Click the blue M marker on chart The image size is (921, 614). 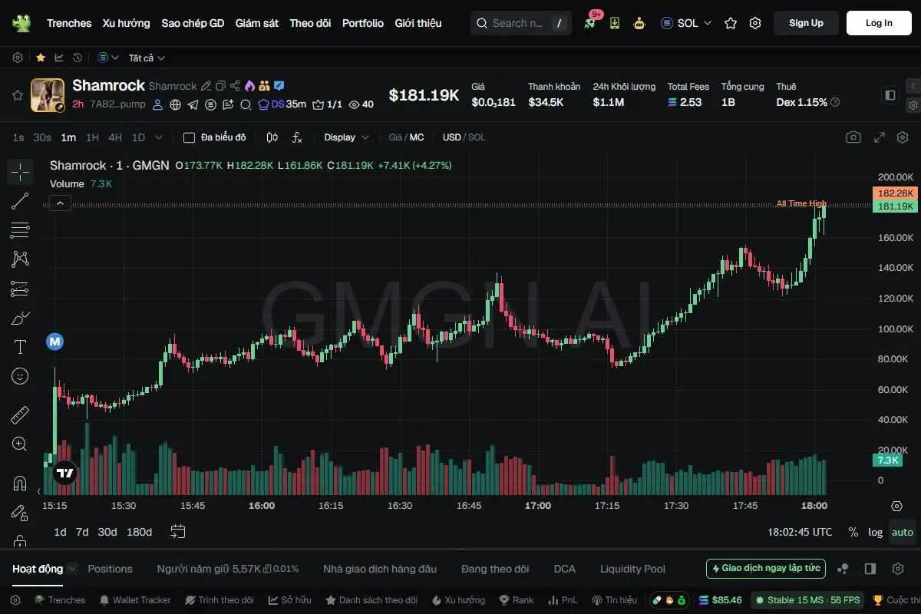(x=54, y=341)
